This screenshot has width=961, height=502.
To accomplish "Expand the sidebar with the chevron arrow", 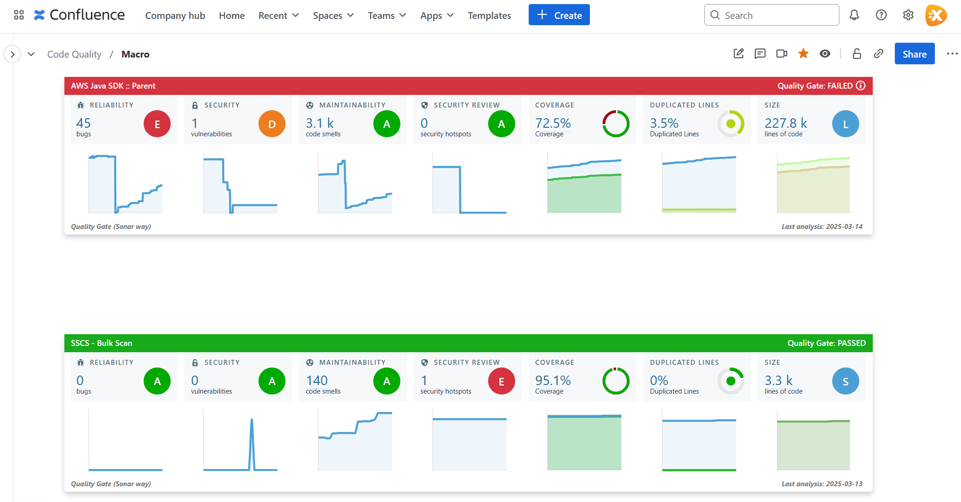I will [12, 54].
